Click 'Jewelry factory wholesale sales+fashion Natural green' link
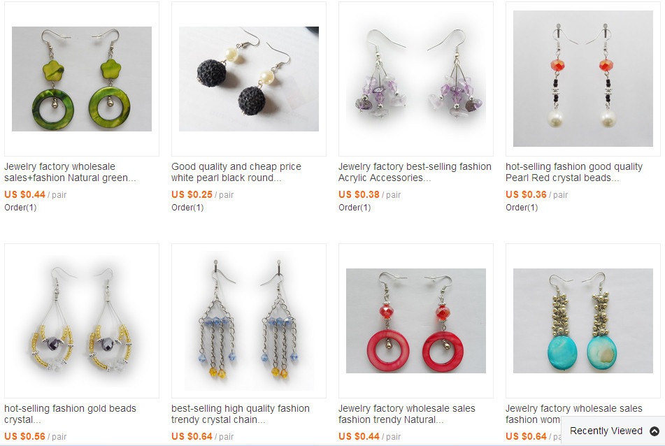 pyautogui.click(x=70, y=172)
